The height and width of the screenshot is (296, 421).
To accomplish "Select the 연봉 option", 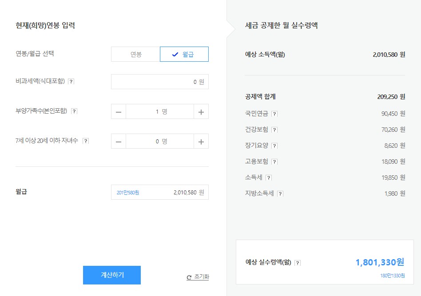I will [135, 54].
